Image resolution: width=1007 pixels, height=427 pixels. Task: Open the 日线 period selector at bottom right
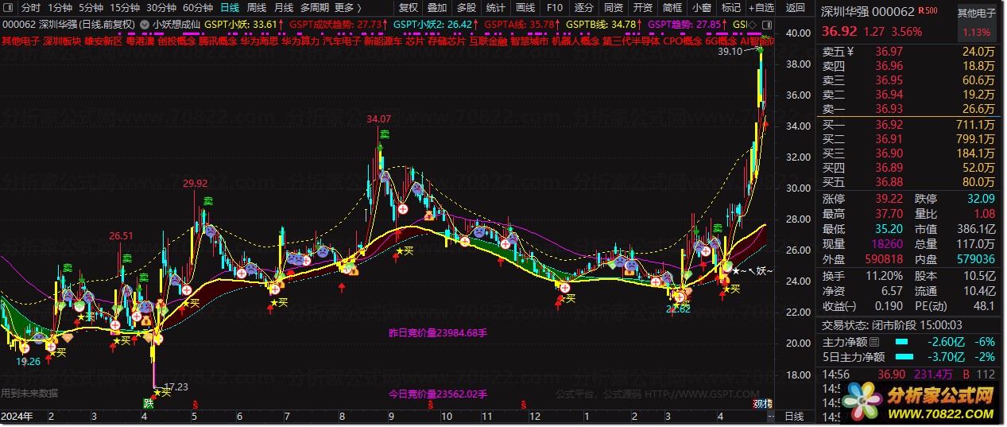794,416
